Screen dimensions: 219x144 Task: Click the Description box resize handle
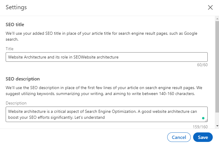pos(206,121)
